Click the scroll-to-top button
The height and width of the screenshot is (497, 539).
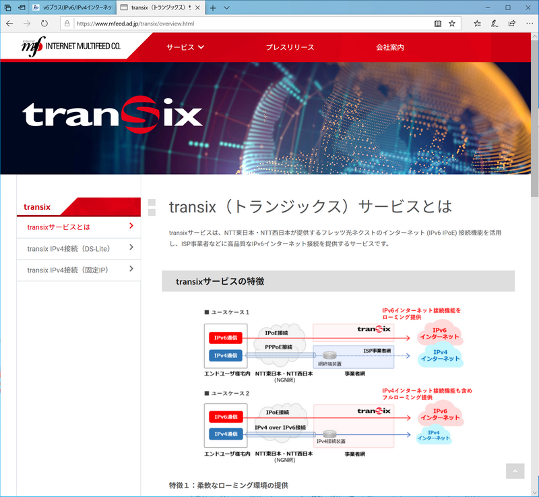(515, 471)
